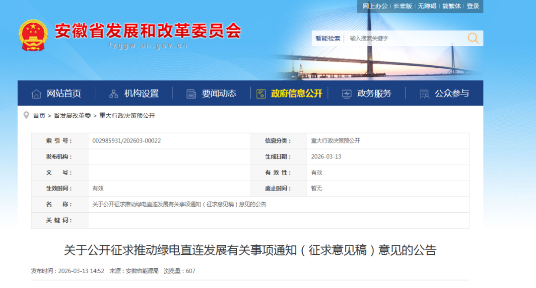Go to 省发展改革委 in breadcrumb
This screenshot has width=536, height=288.
click(72, 116)
